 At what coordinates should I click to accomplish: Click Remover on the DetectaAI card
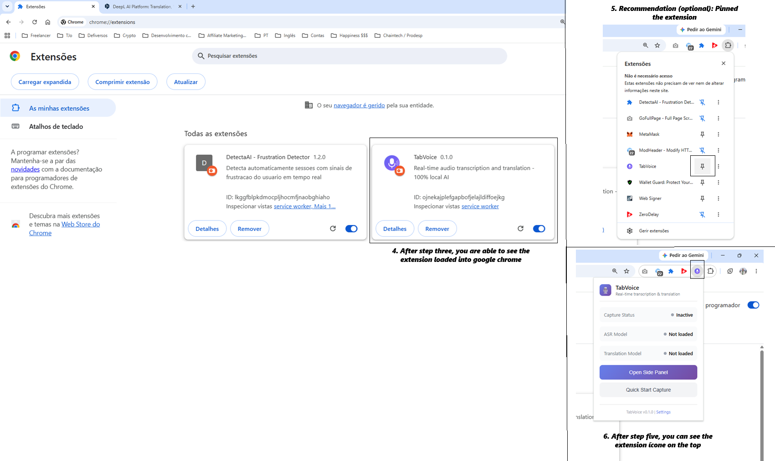click(250, 229)
